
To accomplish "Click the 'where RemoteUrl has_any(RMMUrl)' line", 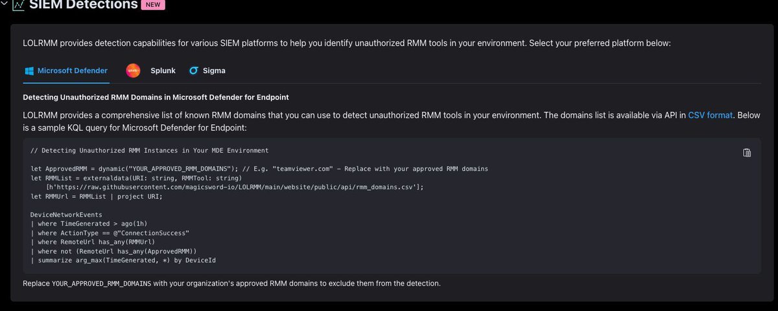I will pyautogui.click(x=93, y=241).
